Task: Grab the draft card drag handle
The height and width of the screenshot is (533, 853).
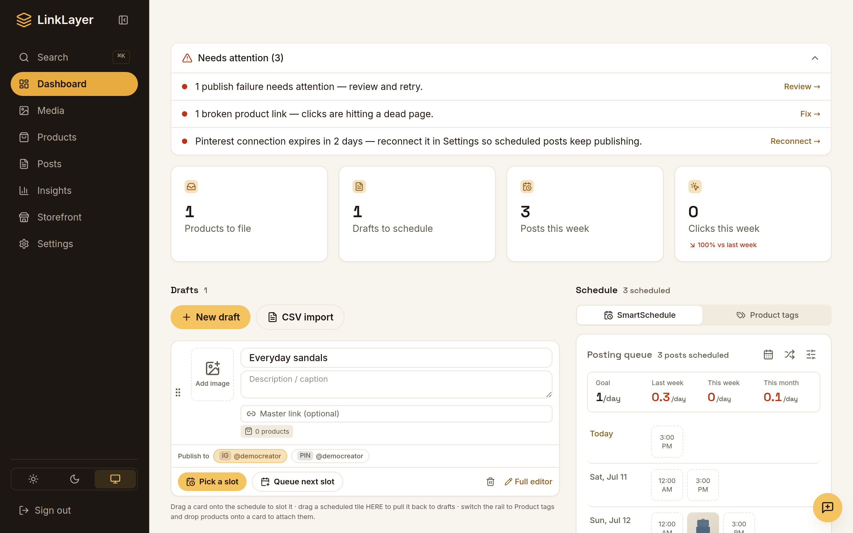Action: 178,392
